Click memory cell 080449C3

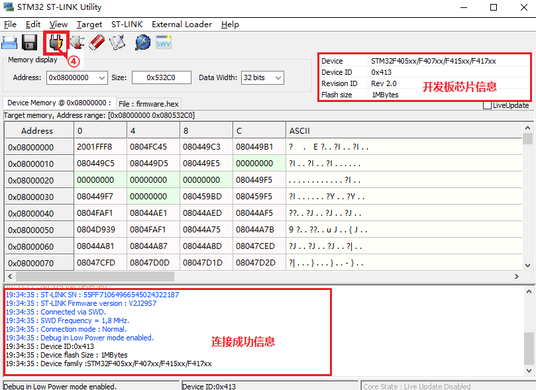[x=207, y=147]
